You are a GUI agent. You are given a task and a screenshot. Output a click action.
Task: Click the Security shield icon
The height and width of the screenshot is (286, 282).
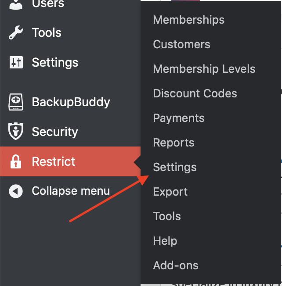click(16, 131)
